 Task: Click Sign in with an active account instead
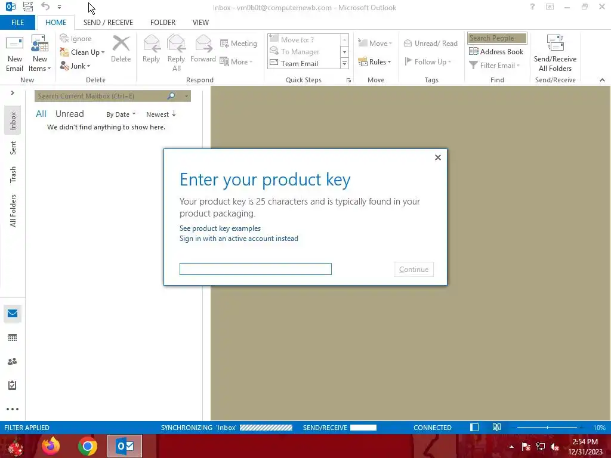click(239, 239)
